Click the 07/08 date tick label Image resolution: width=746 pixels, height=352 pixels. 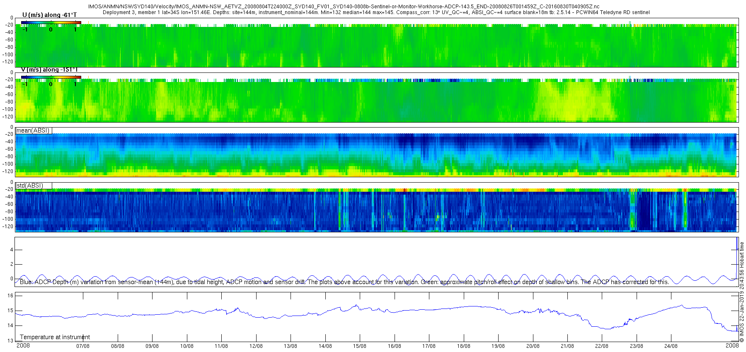pyautogui.click(x=83, y=346)
